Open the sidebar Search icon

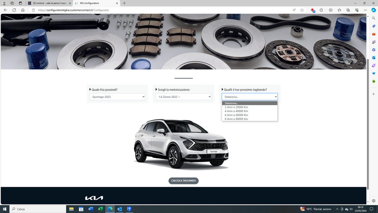(374, 18)
